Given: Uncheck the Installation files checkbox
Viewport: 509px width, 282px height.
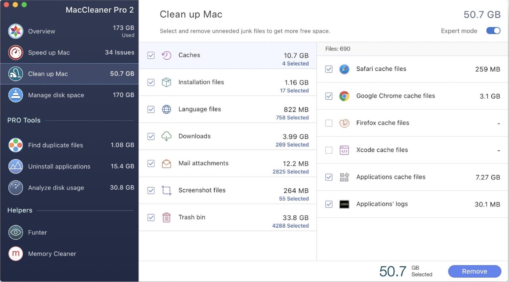Looking at the screenshot, I should (151, 82).
